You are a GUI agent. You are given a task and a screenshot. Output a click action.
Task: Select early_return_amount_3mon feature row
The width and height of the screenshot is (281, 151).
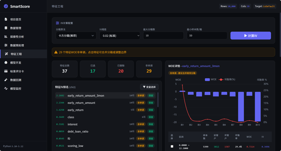(x=105, y=96)
